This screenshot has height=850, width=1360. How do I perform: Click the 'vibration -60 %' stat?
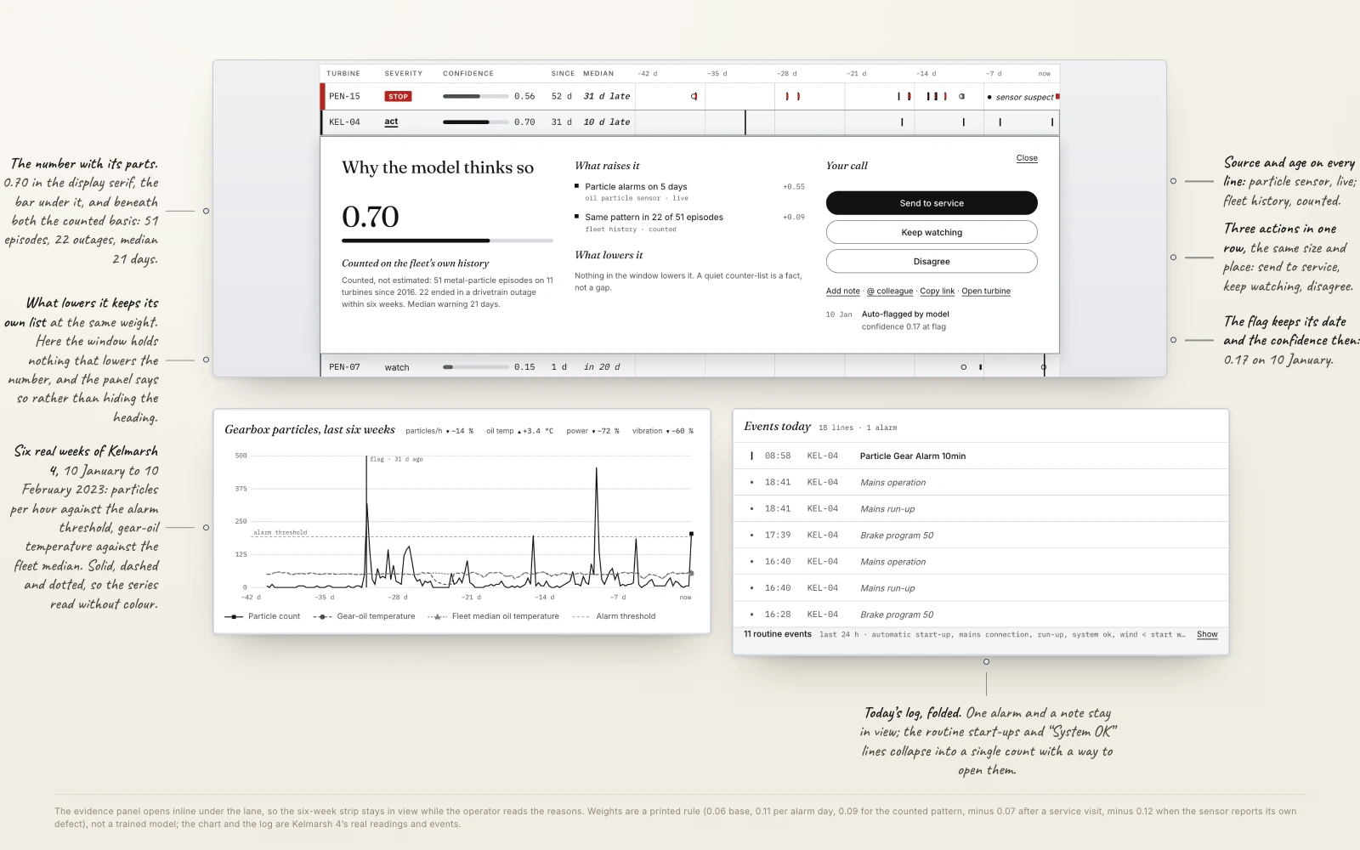[663, 431]
